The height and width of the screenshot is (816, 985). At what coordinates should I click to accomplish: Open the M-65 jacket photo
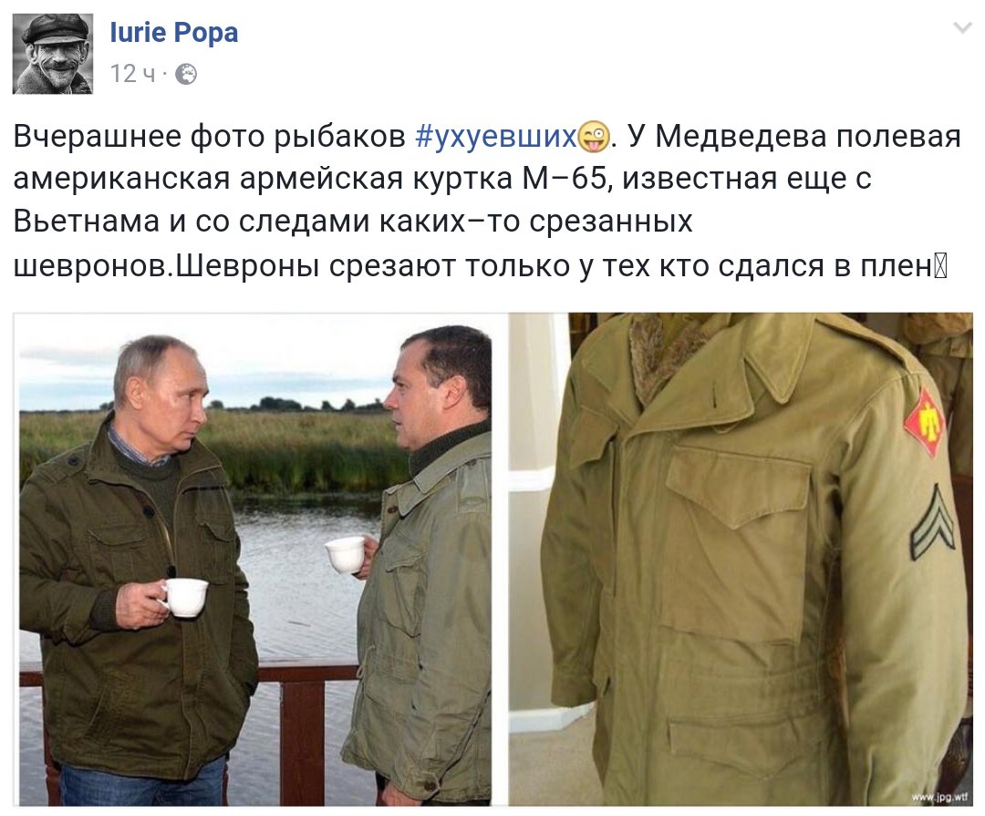[741, 559]
